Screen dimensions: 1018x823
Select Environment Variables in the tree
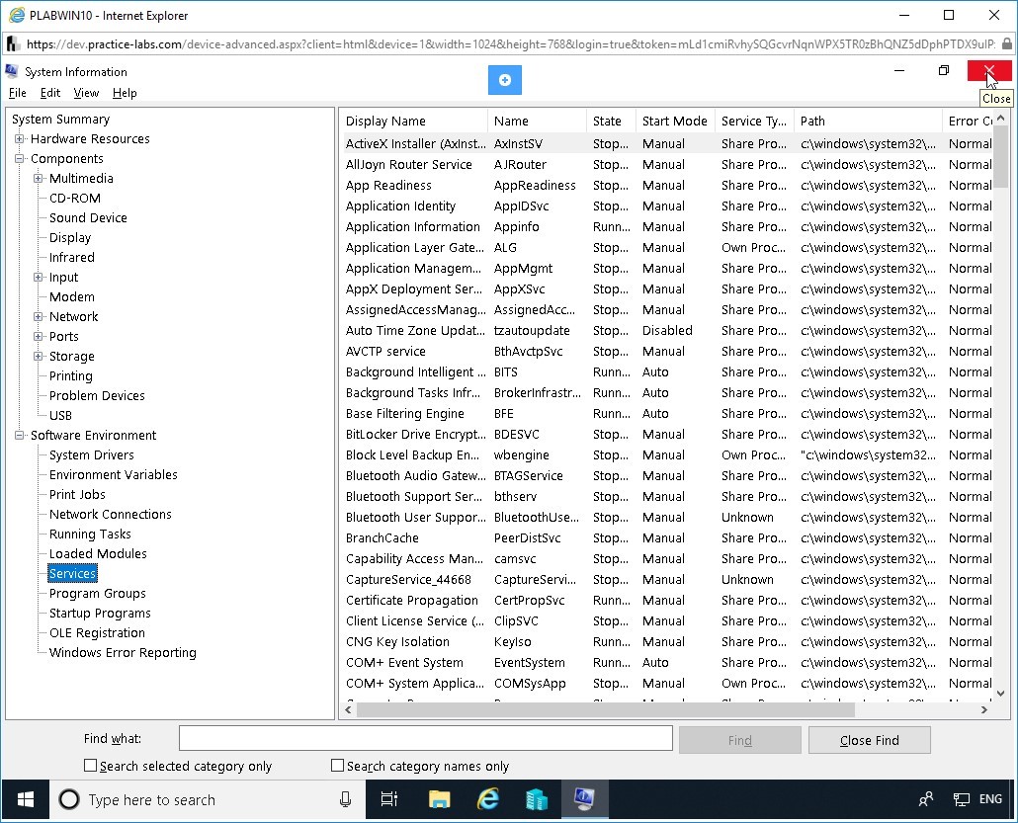pos(114,475)
